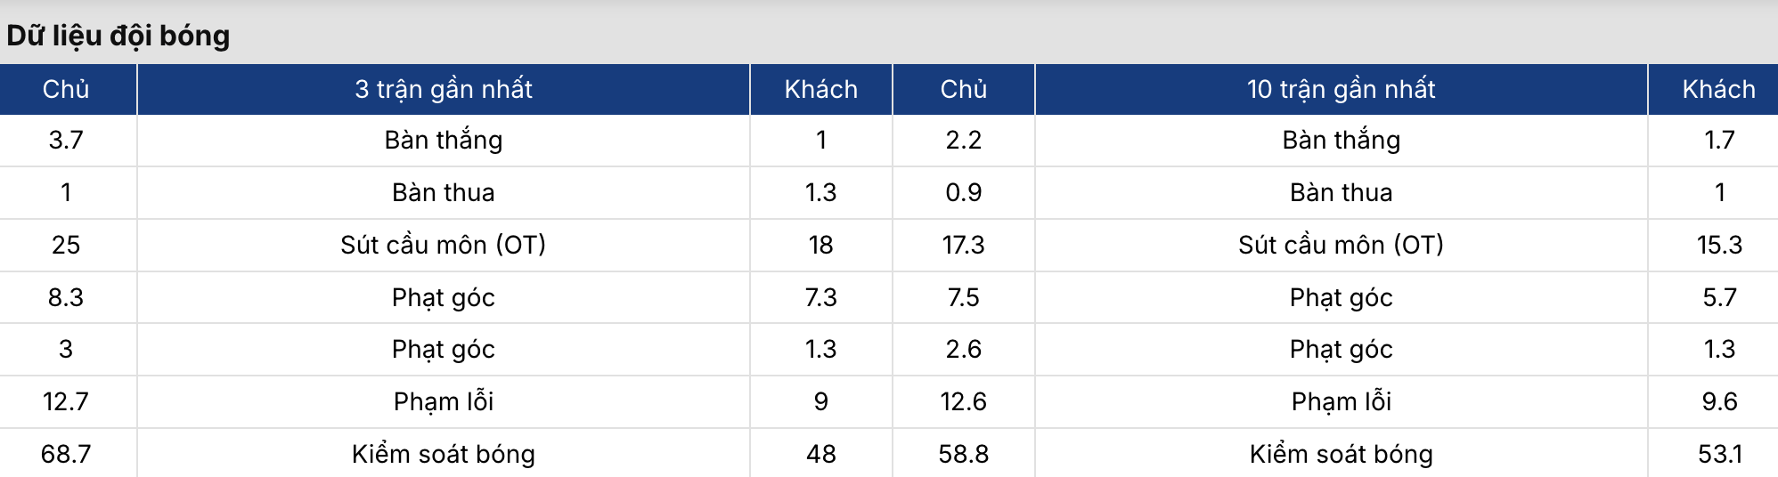The width and height of the screenshot is (1778, 477).
Task: Click "Kiểm soát bóng" in 10 trận table
Action: click(x=1341, y=454)
